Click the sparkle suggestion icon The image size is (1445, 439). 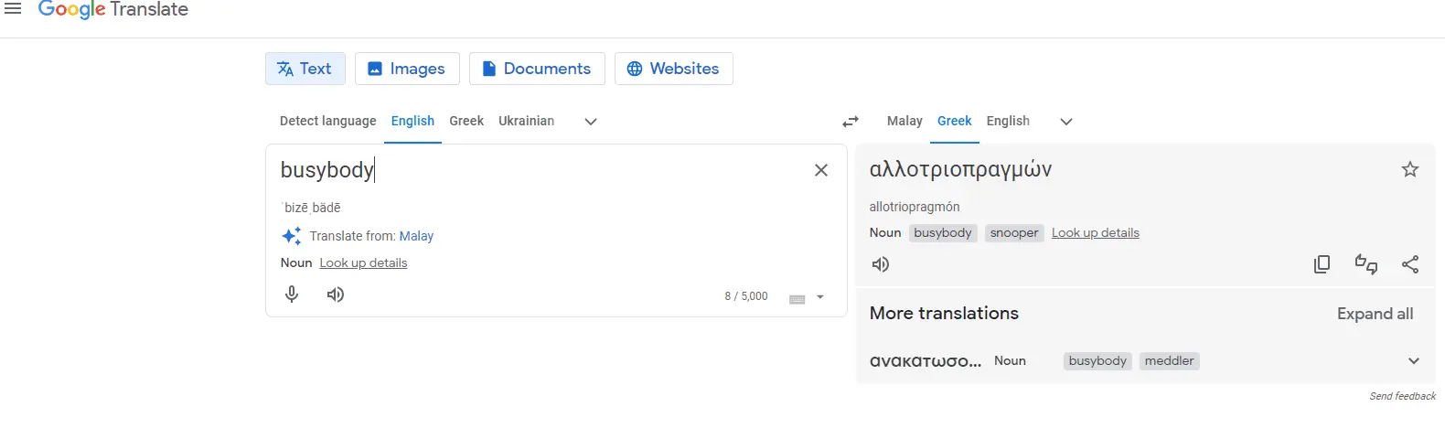292,236
